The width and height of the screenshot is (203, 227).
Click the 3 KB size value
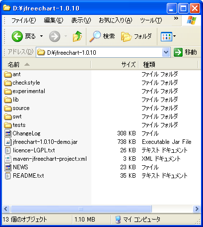(130, 159)
